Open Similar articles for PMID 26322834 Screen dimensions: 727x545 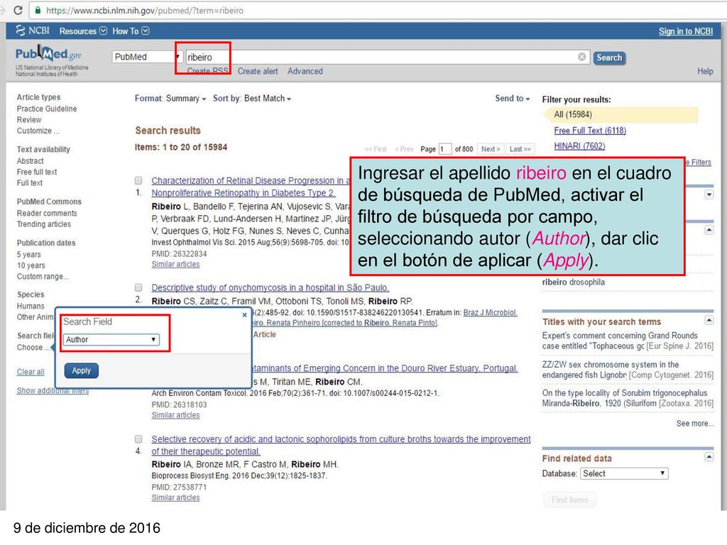[x=175, y=264]
